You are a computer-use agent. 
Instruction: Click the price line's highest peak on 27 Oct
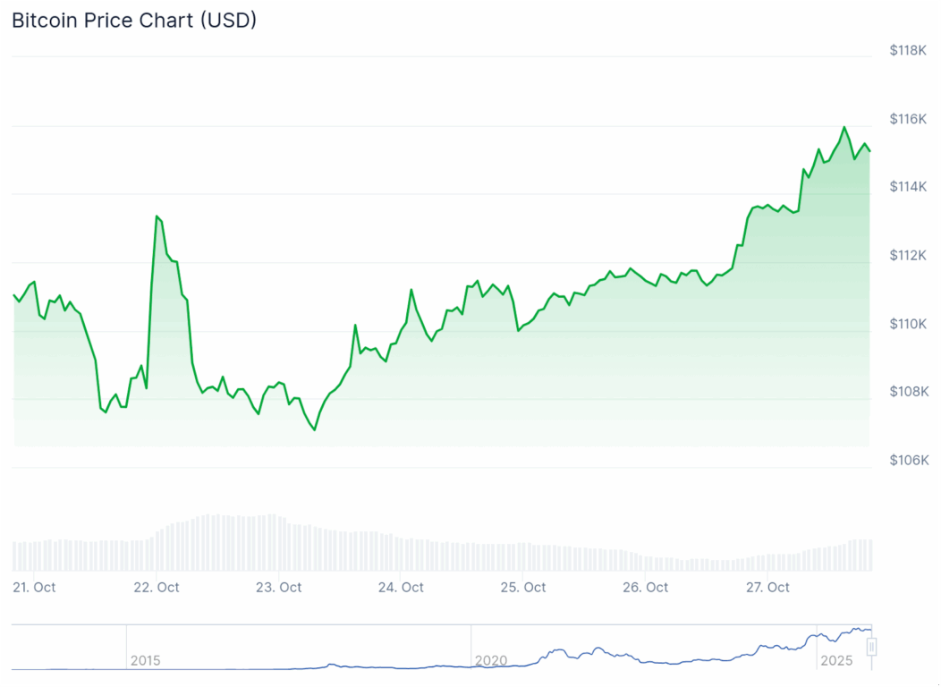(844, 127)
